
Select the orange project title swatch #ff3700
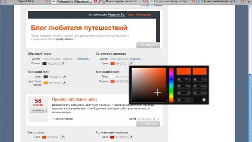113,64
